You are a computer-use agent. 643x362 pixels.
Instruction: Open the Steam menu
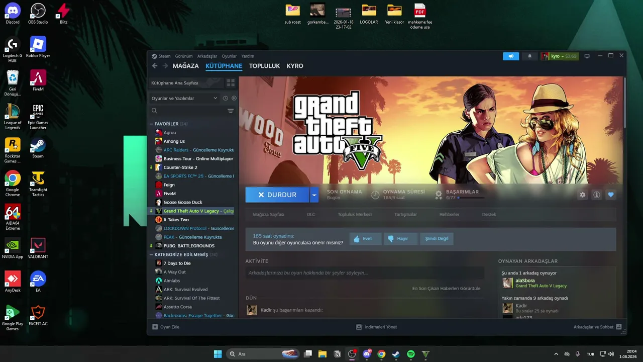click(x=164, y=56)
